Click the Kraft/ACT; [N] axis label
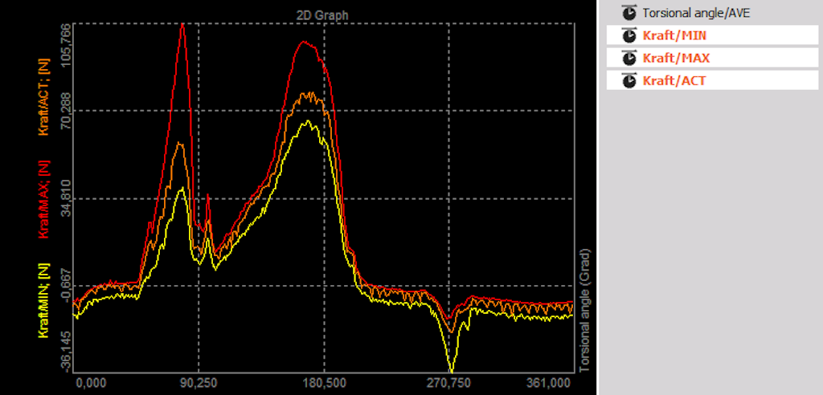823x395 pixels. click(x=45, y=96)
